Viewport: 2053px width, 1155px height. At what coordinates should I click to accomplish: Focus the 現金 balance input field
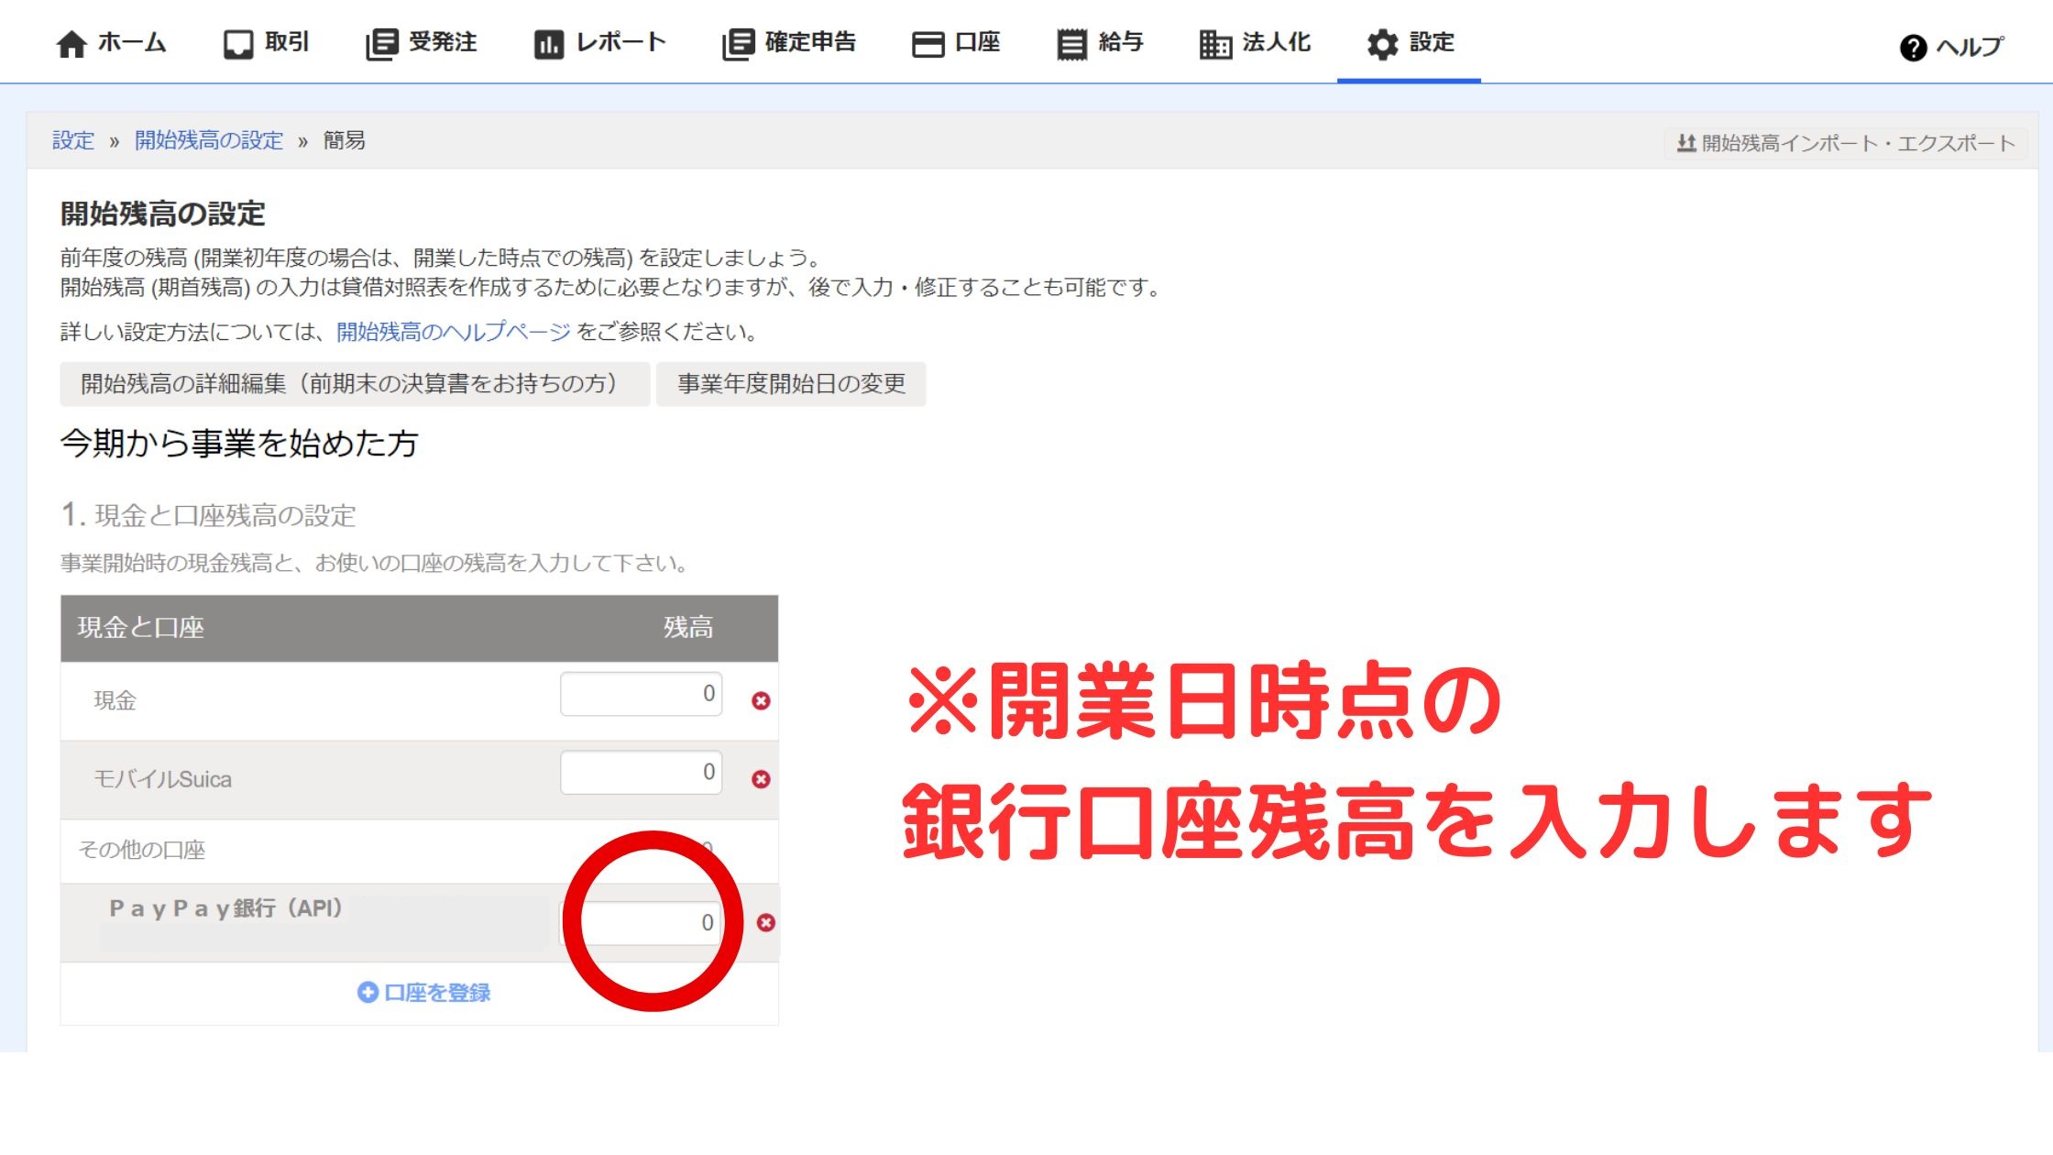pyautogui.click(x=641, y=694)
